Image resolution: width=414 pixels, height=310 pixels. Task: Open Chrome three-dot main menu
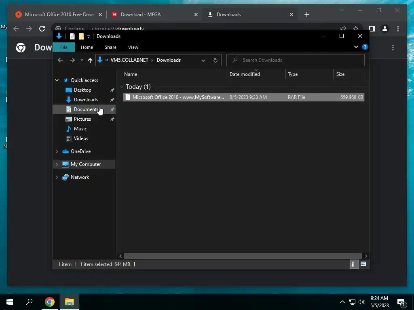(398, 29)
